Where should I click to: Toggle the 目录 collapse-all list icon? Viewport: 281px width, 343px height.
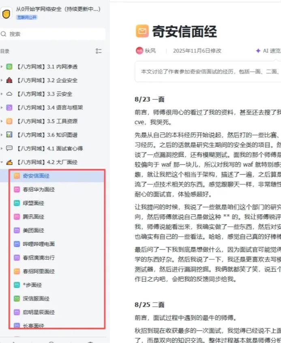pos(99,51)
